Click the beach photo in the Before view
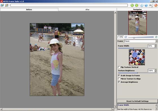 tap(57, 60)
